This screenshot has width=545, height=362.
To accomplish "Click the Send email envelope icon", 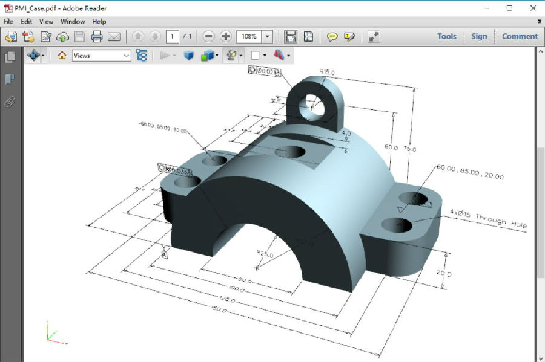I will [x=114, y=36].
